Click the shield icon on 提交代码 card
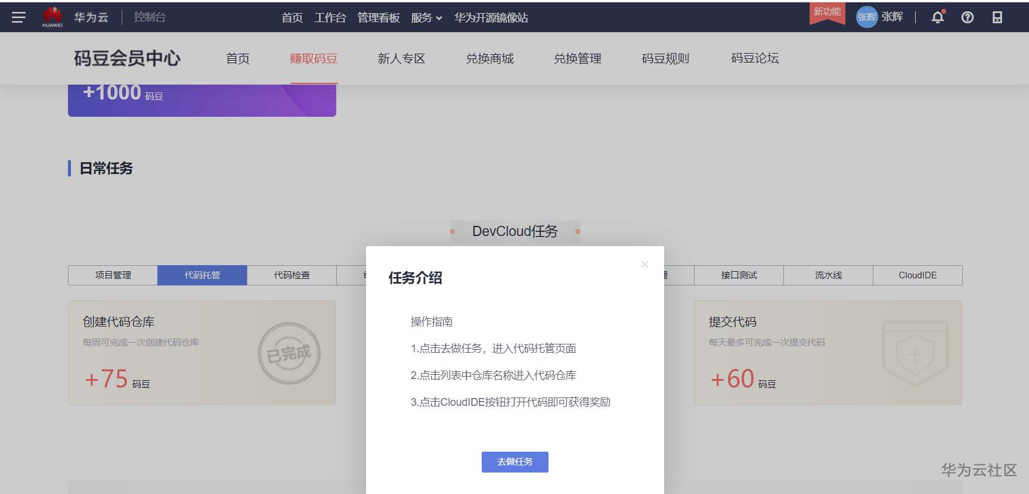Image resolution: width=1029 pixels, height=494 pixels. pos(915,353)
